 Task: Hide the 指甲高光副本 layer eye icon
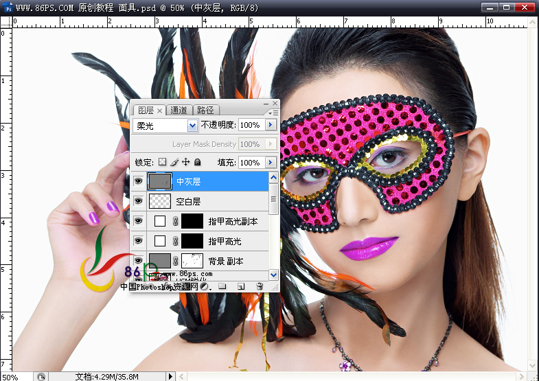point(138,221)
